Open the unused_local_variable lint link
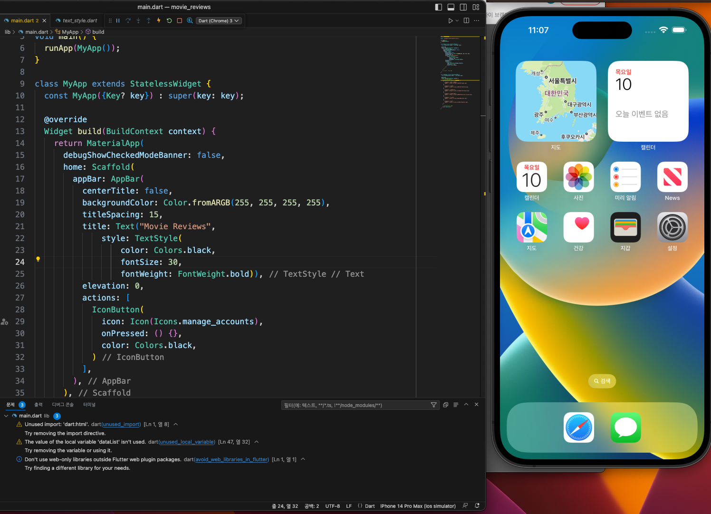 [x=187, y=442]
